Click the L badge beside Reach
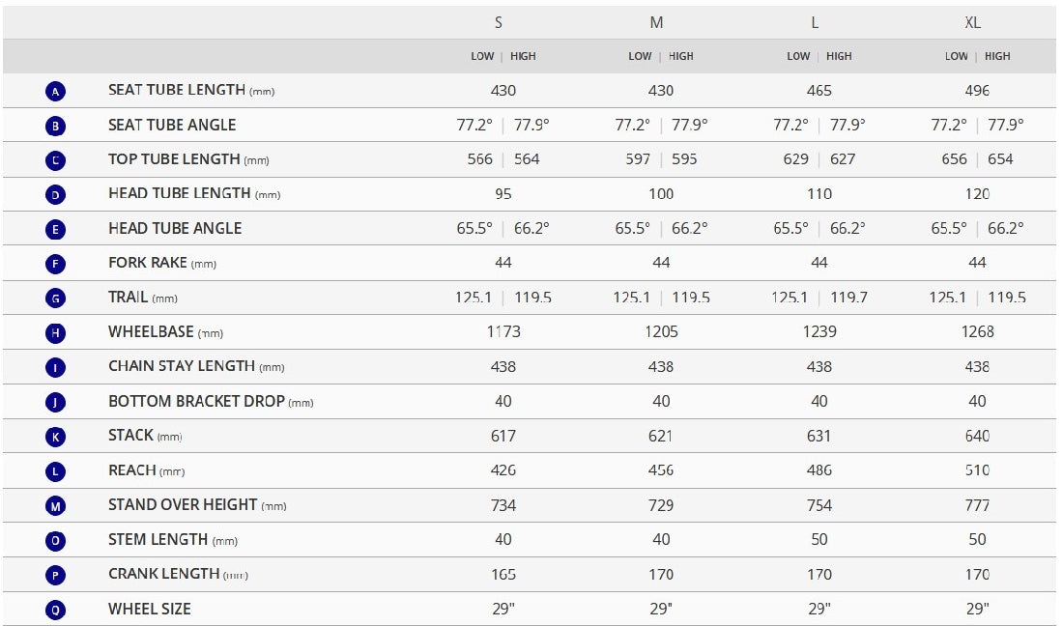Viewport: 1063px width, 626px height. click(x=55, y=470)
